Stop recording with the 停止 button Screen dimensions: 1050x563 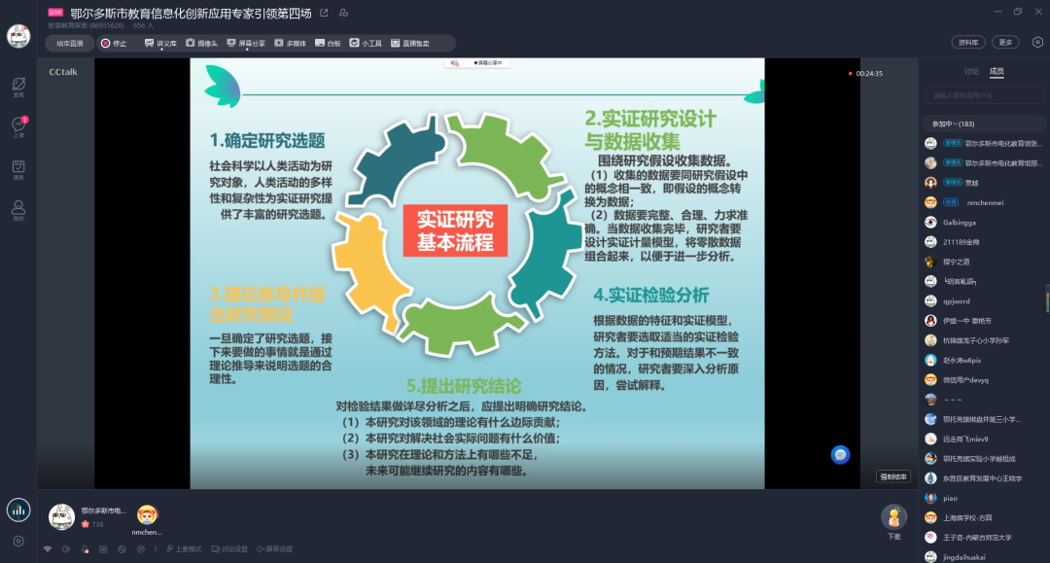pos(114,44)
